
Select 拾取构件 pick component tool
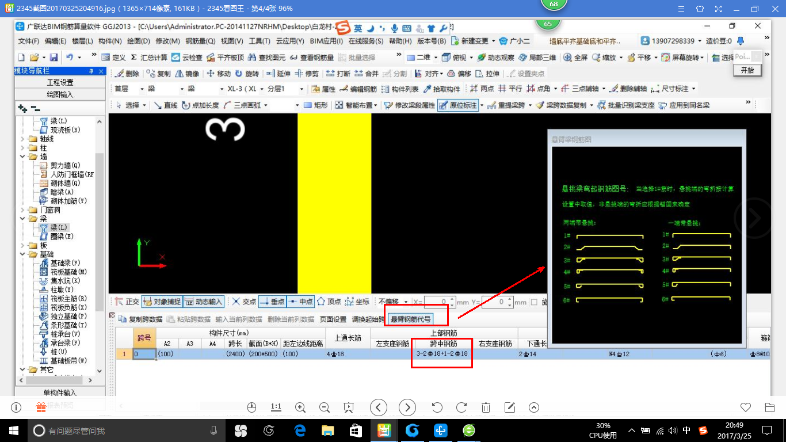[442, 89]
